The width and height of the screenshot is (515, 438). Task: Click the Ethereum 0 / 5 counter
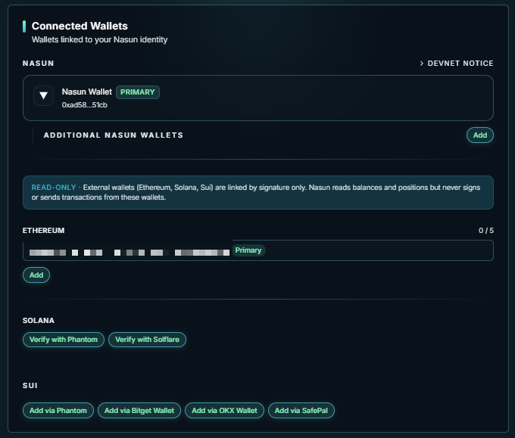[x=486, y=231]
